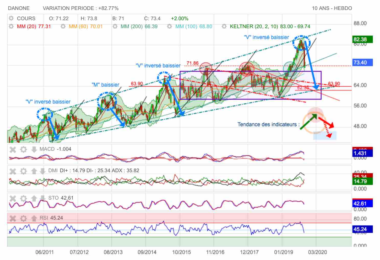Click the green 14.79 DMI axis tag
This screenshot has height=260, width=380.
click(x=362, y=181)
